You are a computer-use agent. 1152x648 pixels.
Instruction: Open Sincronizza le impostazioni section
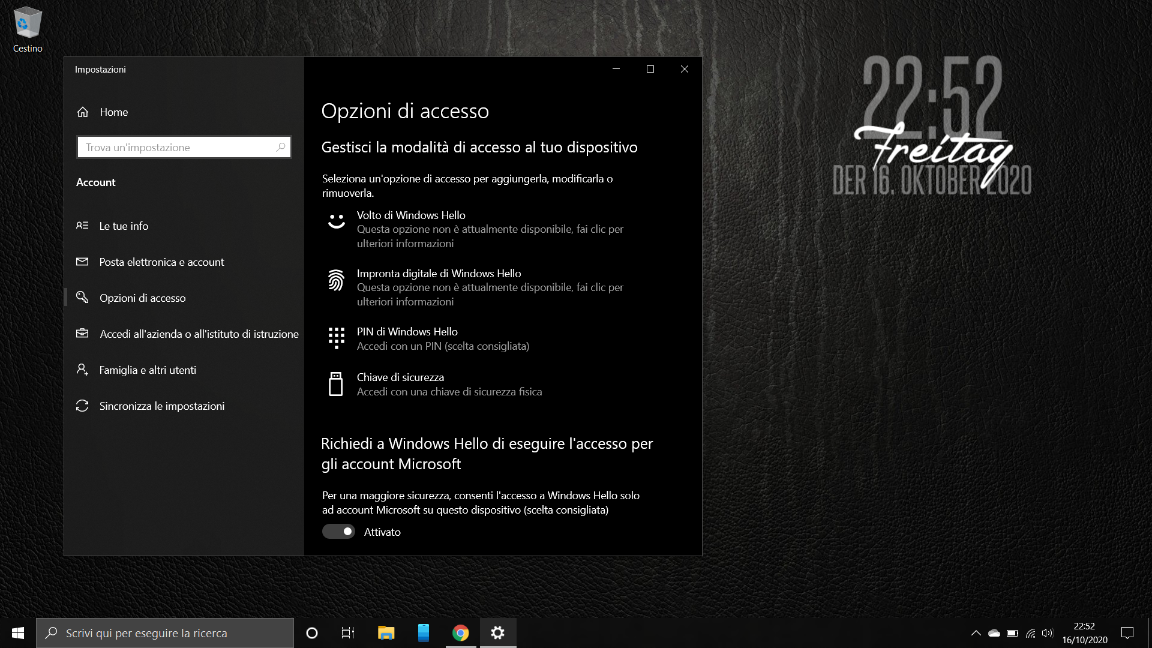(x=184, y=406)
